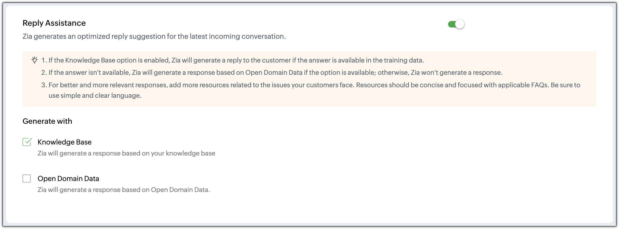Image resolution: width=619 pixels, height=229 pixels.
Task: Click the 'use simple and clear language.' line
Action: (x=95, y=95)
